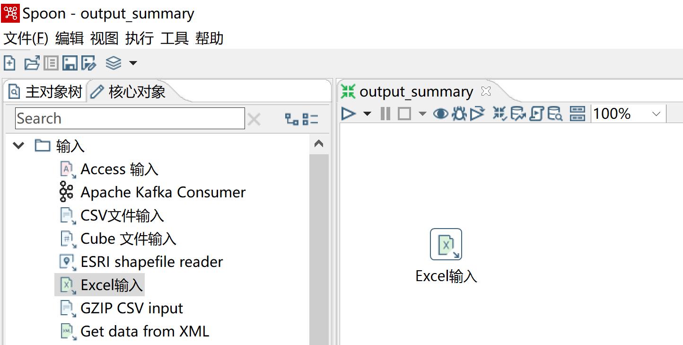Click the generate SQL script icon

pos(536,114)
